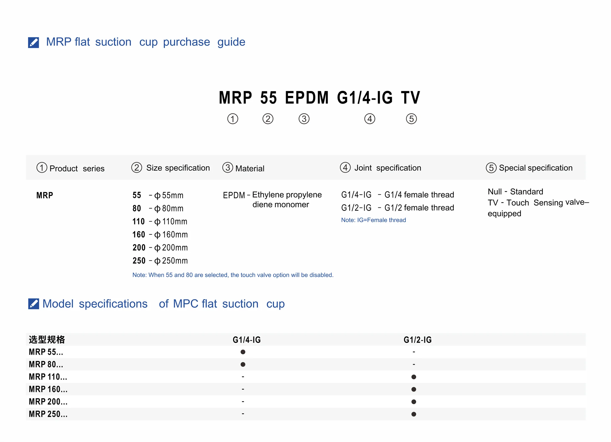
Task: Click the pencil icon beside purchase guide heading
Action: (33, 42)
